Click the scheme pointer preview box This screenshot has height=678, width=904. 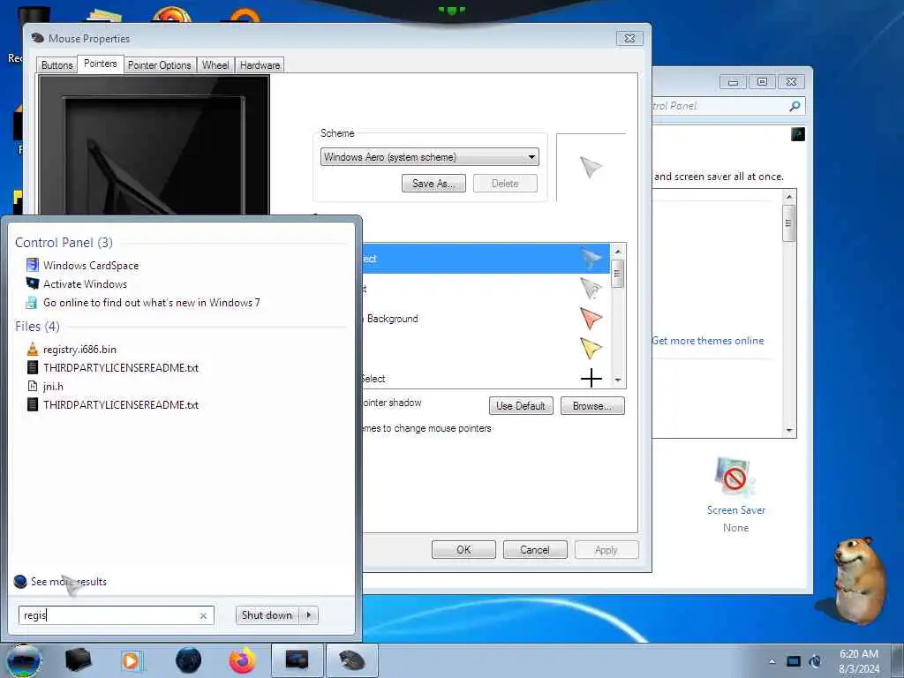(x=591, y=167)
